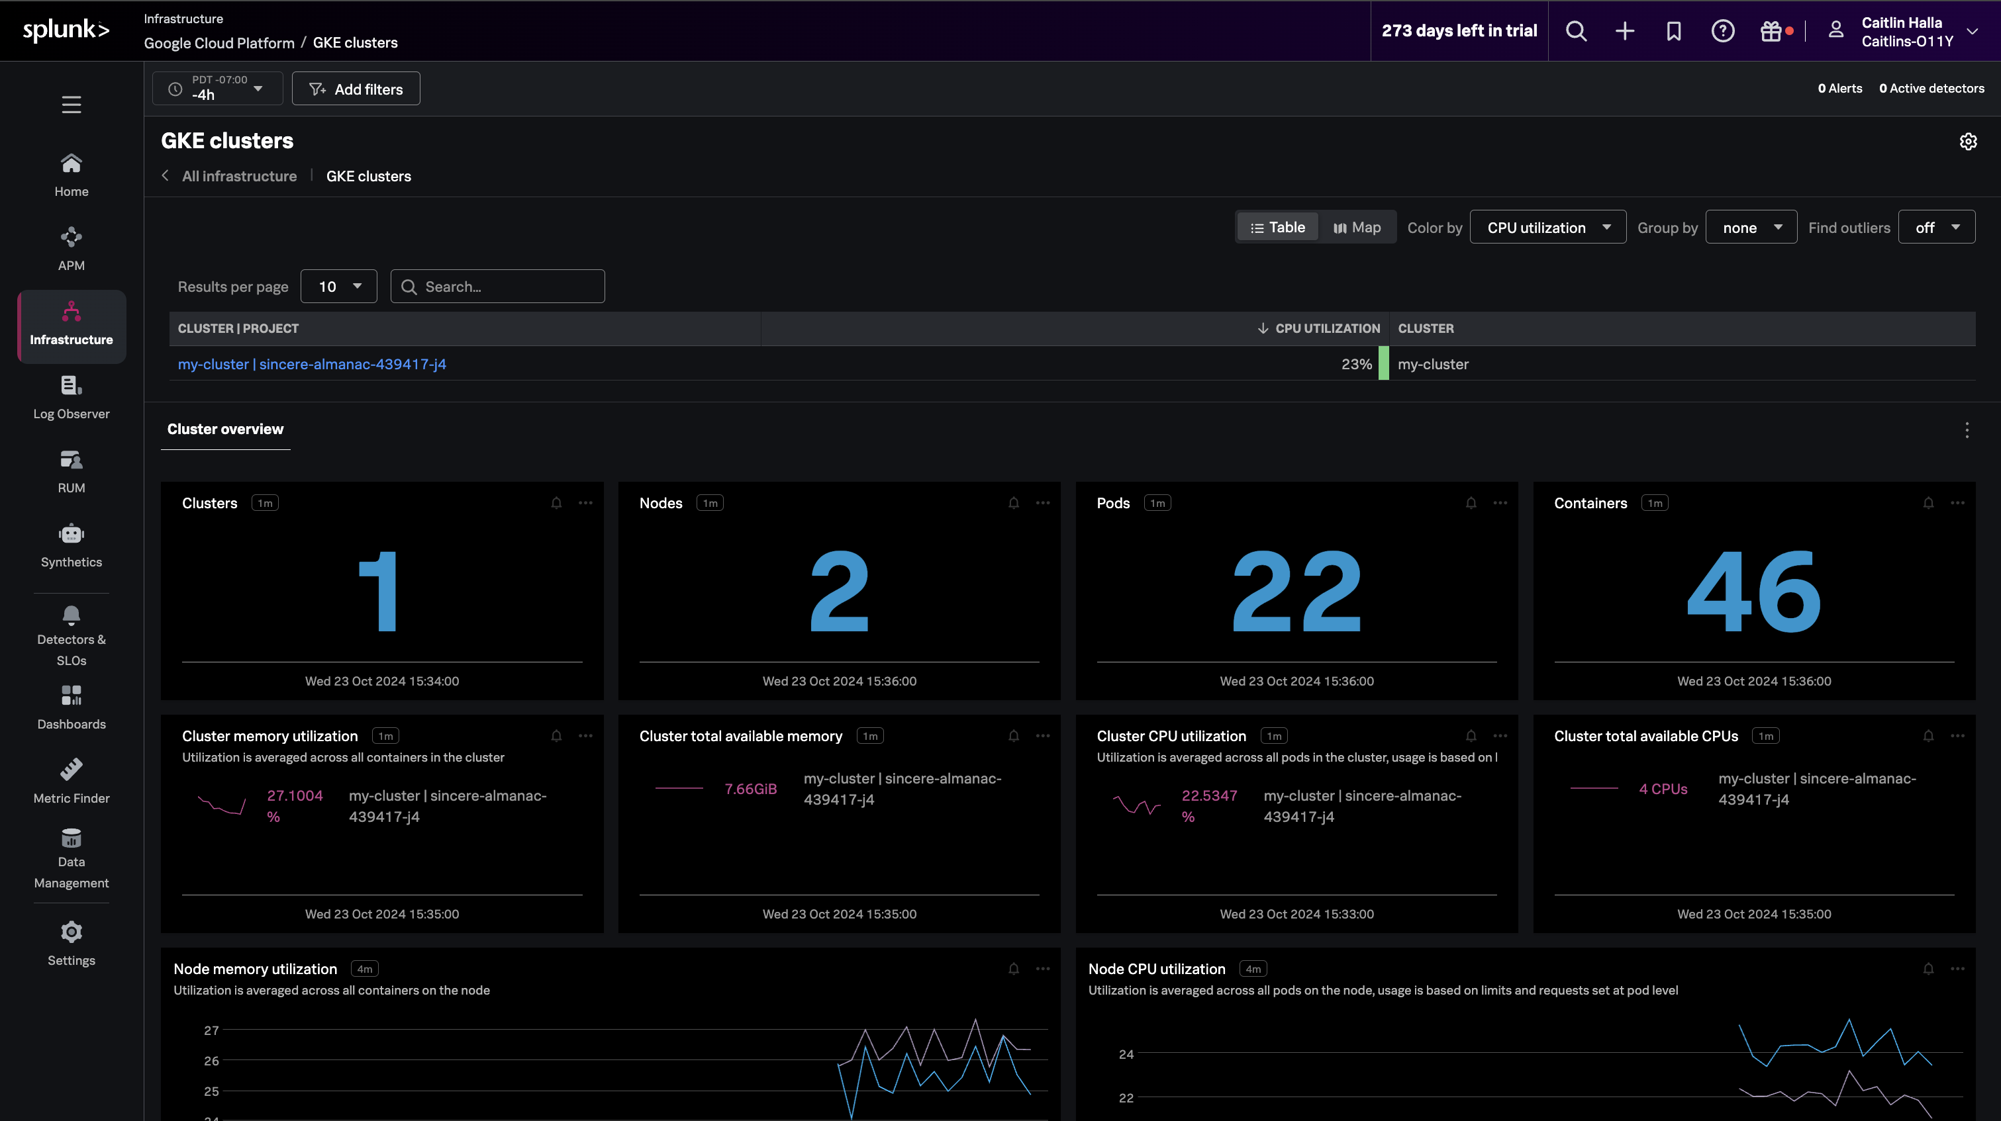This screenshot has height=1121, width=2001.
Task: Click the 23% CPU utilization cell
Action: coord(1356,364)
